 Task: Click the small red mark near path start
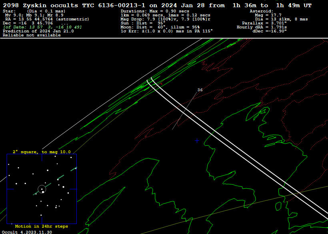pos(161,84)
